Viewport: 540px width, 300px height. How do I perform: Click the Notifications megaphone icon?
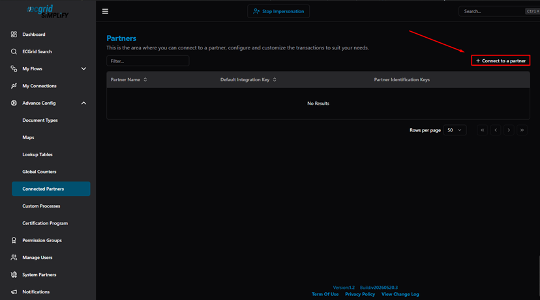(x=14, y=292)
